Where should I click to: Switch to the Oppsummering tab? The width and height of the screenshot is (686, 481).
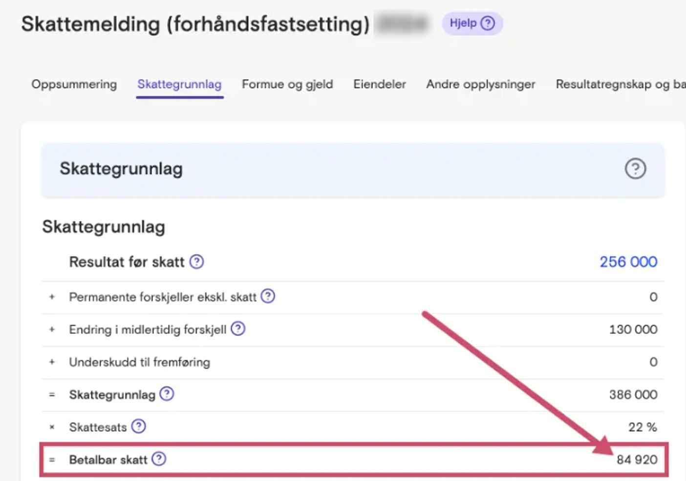74,84
